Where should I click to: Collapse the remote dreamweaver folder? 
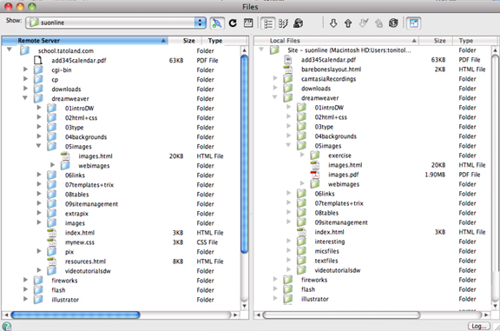pos(25,98)
